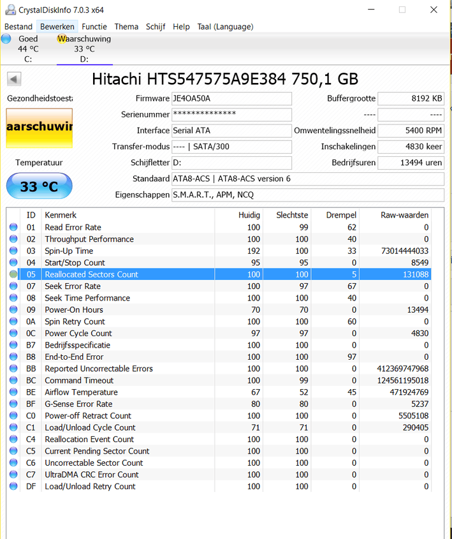Click the Buffergrootte value 8192 KB
The image size is (452, 539).
pyautogui.click(x=411, y=99)
